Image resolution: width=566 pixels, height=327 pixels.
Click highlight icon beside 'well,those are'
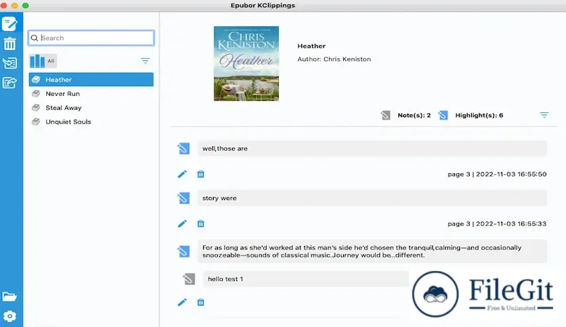(x=183, y=149)
